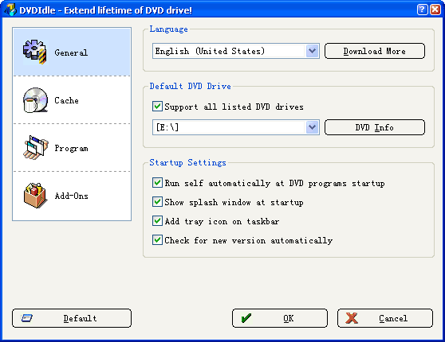Close the DVDIdle dialog window
445x342 pixels.
coord(435,10)
